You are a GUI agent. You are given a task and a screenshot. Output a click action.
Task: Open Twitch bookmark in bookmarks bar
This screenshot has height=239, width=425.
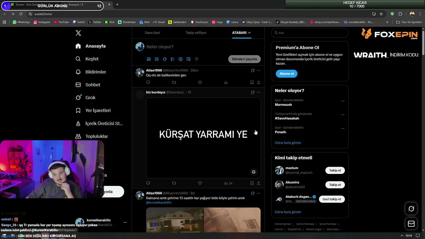tap(79, 22)
